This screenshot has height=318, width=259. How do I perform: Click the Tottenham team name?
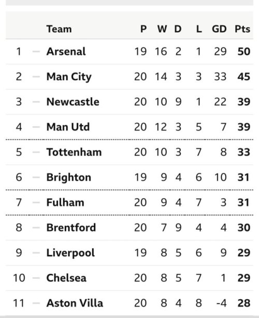point(74,152)
